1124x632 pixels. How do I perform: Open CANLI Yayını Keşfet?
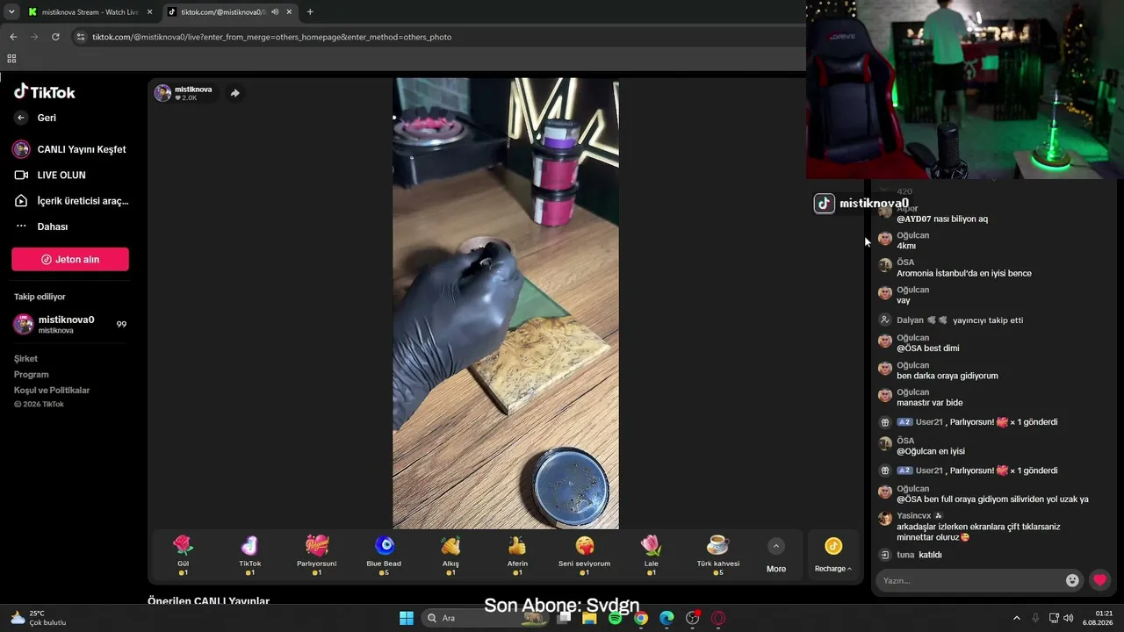(70, 149)
